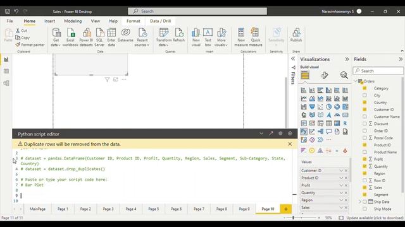Open the View ribbon tab
Image resolution: width=405 pixels, height=227 pixels.
96,21
